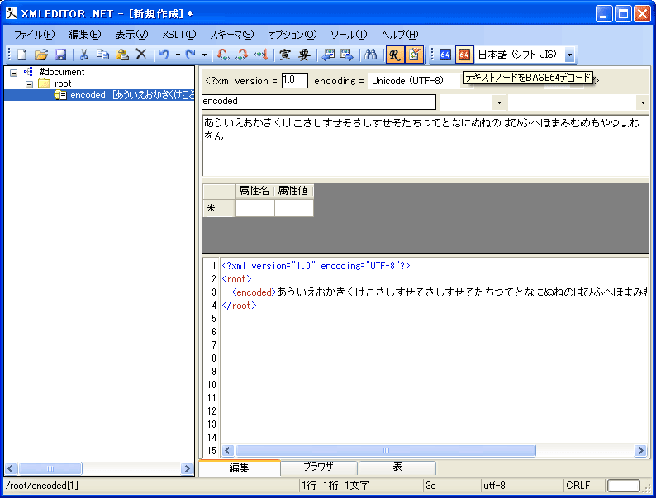This screenshot has height=498, width=656.
Task: Open the rightmost combo box dropdown arrow
Action: pyautogui.click(x=643, y=102)
